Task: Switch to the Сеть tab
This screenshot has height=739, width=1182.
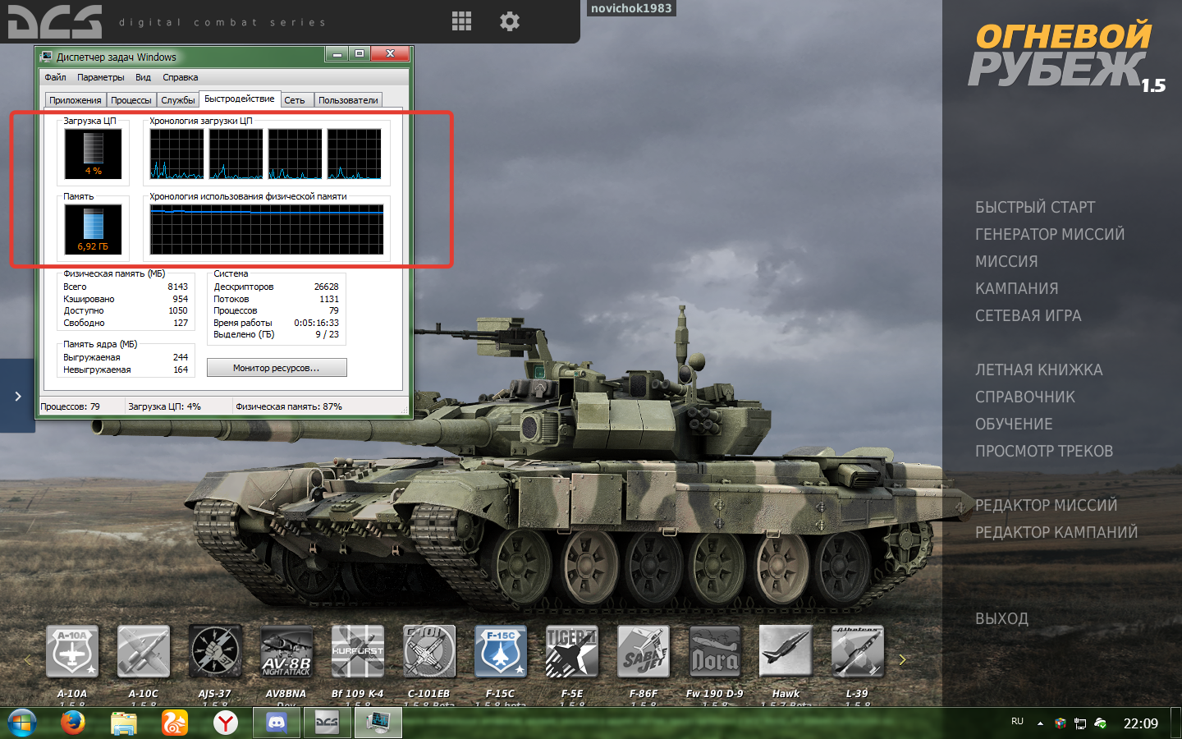Action: click(295, 100)
